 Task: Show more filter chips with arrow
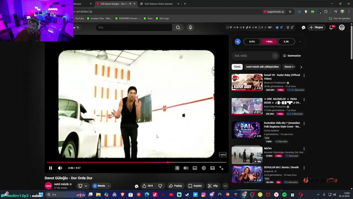click(x=301, y=67)
